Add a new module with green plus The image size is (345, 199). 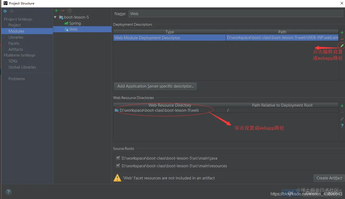point(56,11)
